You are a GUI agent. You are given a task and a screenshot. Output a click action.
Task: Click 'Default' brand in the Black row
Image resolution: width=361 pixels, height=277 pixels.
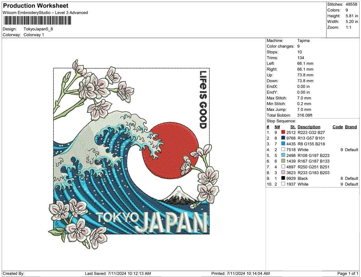pos(351,178)
